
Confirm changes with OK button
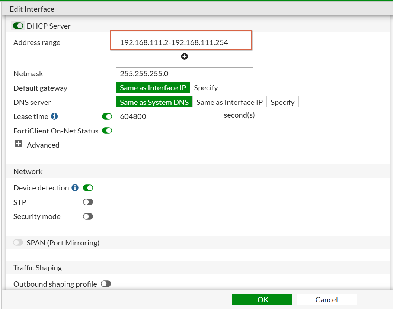pyautogui.click(x=262, y=299)
